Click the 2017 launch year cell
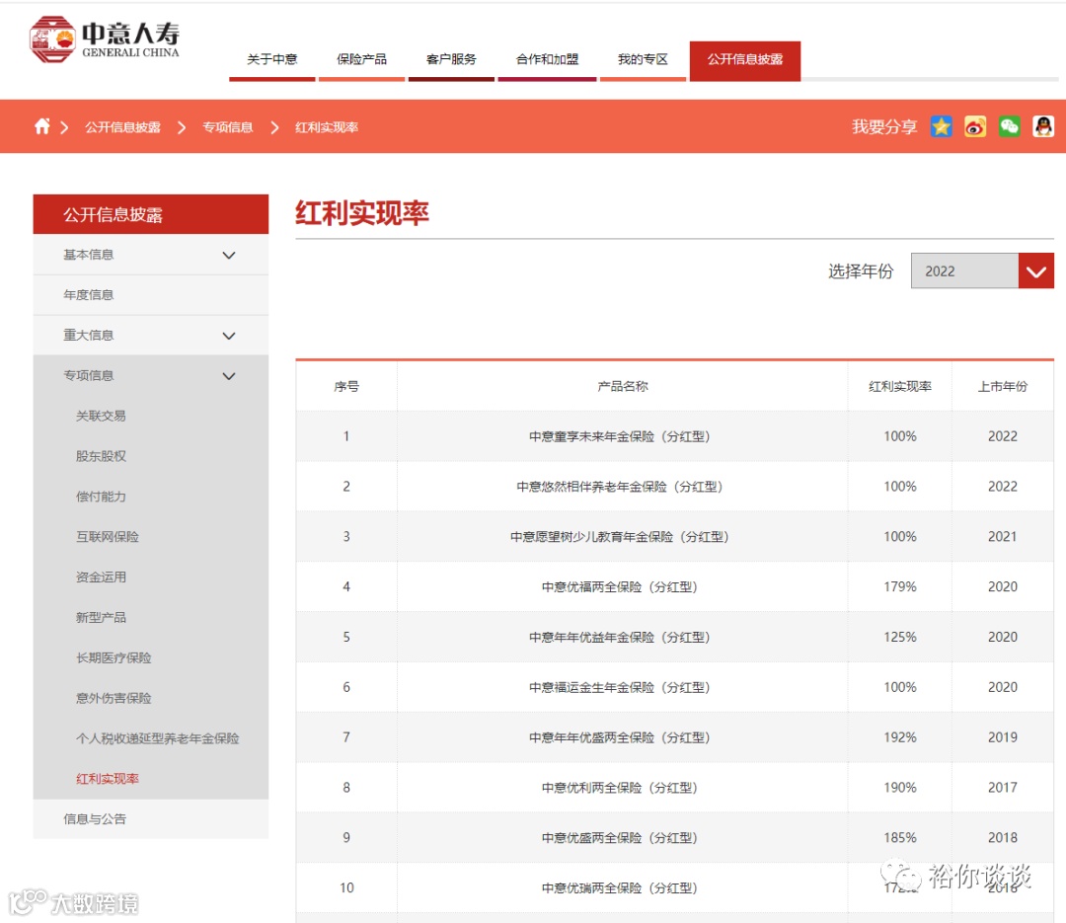The image size is (1066, 923). click(1003, 788)
